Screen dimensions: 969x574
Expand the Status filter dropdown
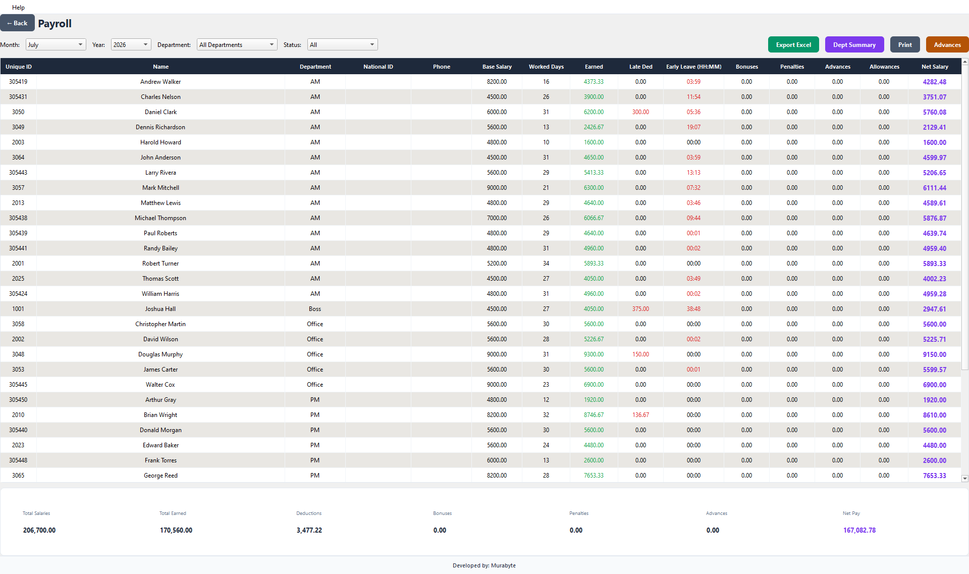coord(343,44)
